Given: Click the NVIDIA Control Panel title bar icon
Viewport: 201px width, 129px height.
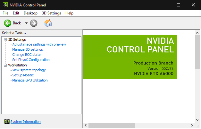Looking at the screenshot, I should [5, 5].
